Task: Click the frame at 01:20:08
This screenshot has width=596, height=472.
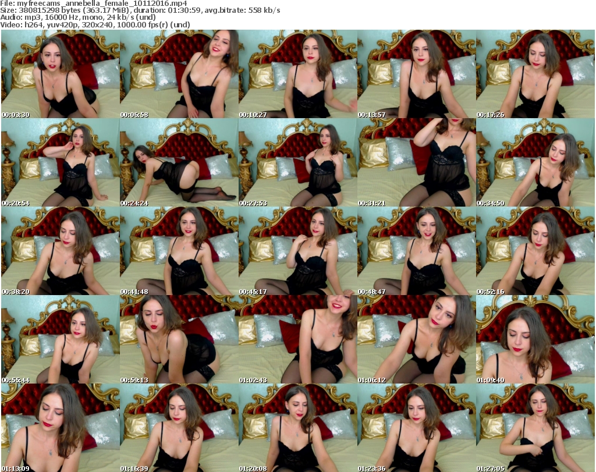Action: [297, 428]
